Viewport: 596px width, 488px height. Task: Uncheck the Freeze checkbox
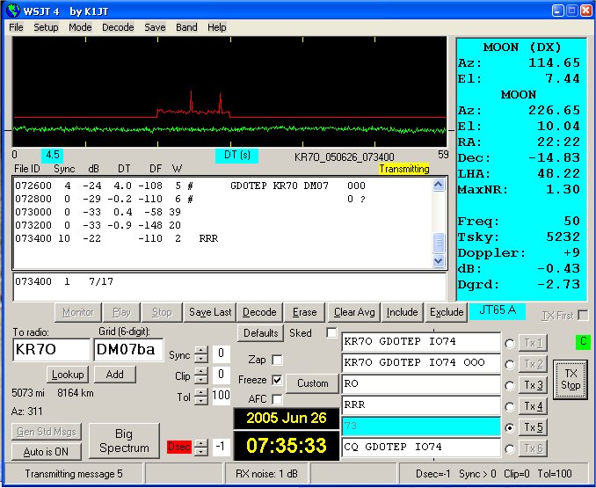277,380
